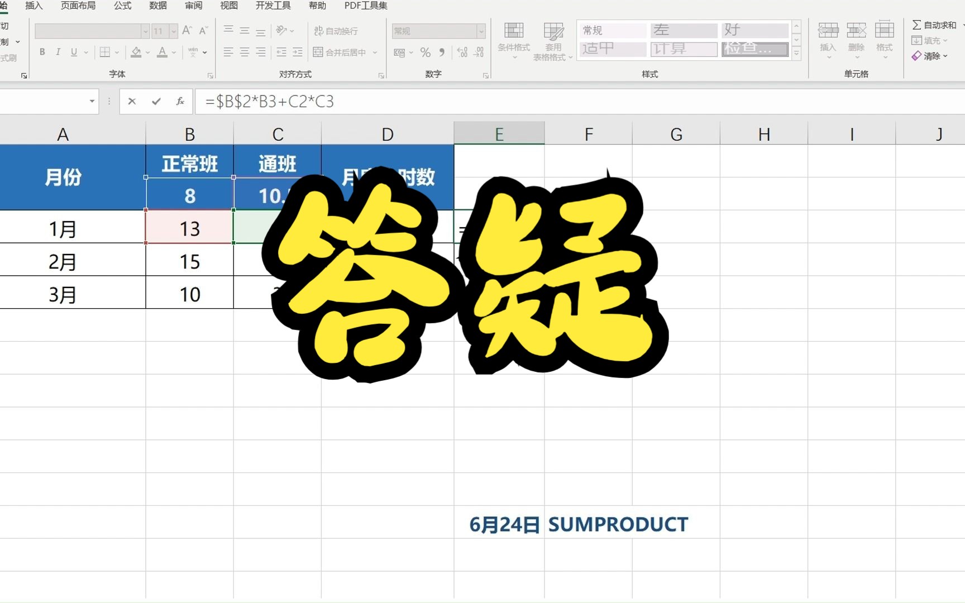
Task: Open the number format (常规) dropdown
Action: coord(481,31)
